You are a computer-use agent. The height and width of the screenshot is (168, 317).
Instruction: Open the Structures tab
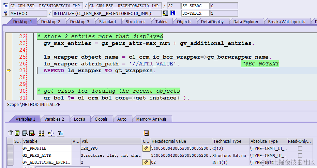tap(135, 21)
